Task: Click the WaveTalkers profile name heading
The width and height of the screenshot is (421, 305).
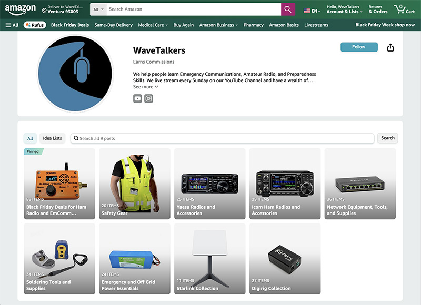Action: pyautogui.click(x=159, y=50)
